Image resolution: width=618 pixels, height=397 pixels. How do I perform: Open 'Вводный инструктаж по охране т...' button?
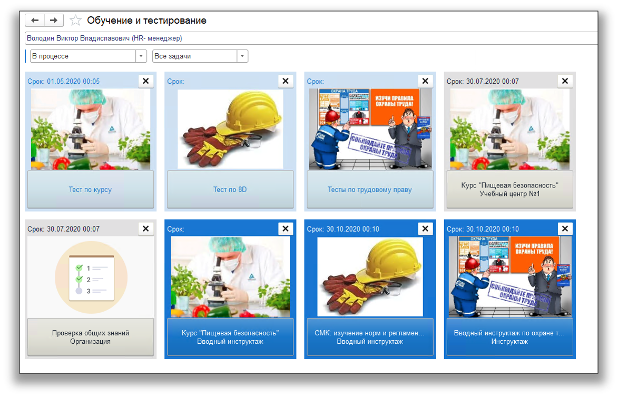coord(509,337)
